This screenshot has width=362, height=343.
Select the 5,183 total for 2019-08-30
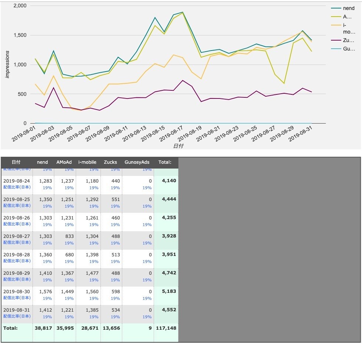[x=169, y=291]
